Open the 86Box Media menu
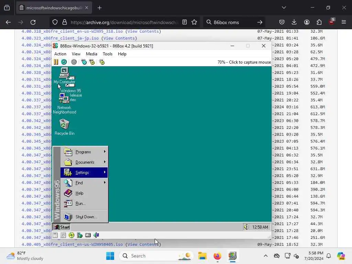Screen dimensions: 352x264 click(x=91, y=54)
